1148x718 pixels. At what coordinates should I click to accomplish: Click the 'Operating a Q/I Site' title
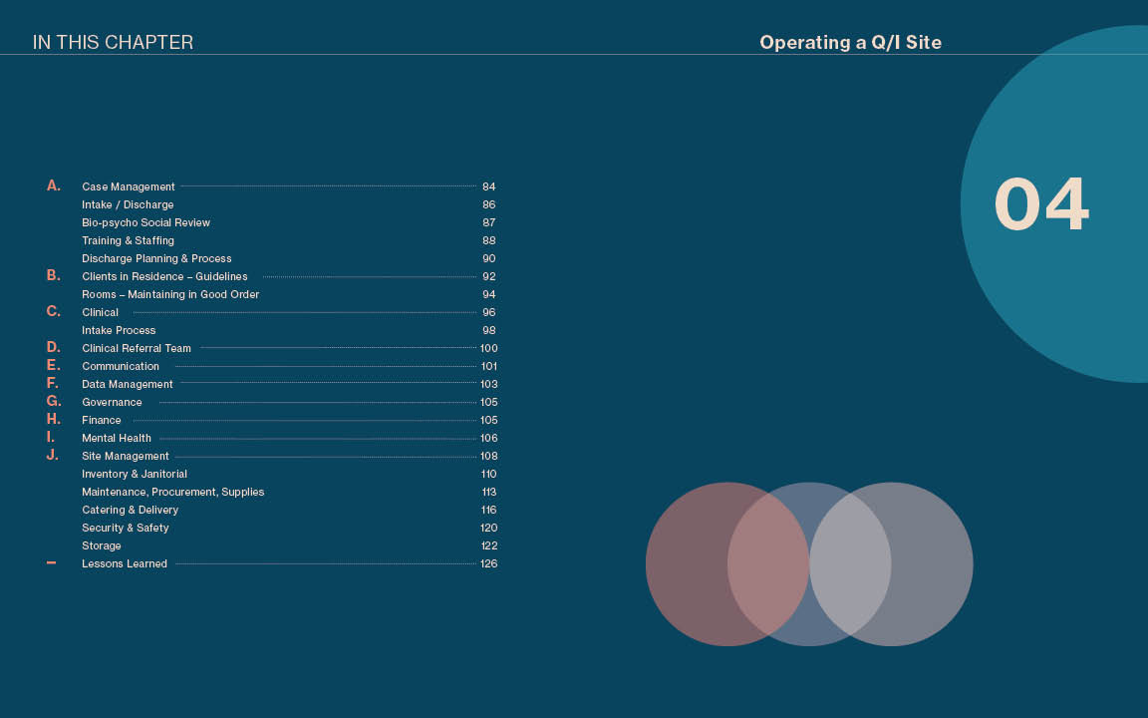[x=850, y=43]
